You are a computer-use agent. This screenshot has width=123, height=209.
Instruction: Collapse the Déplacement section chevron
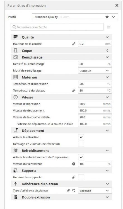pos(107,130)
